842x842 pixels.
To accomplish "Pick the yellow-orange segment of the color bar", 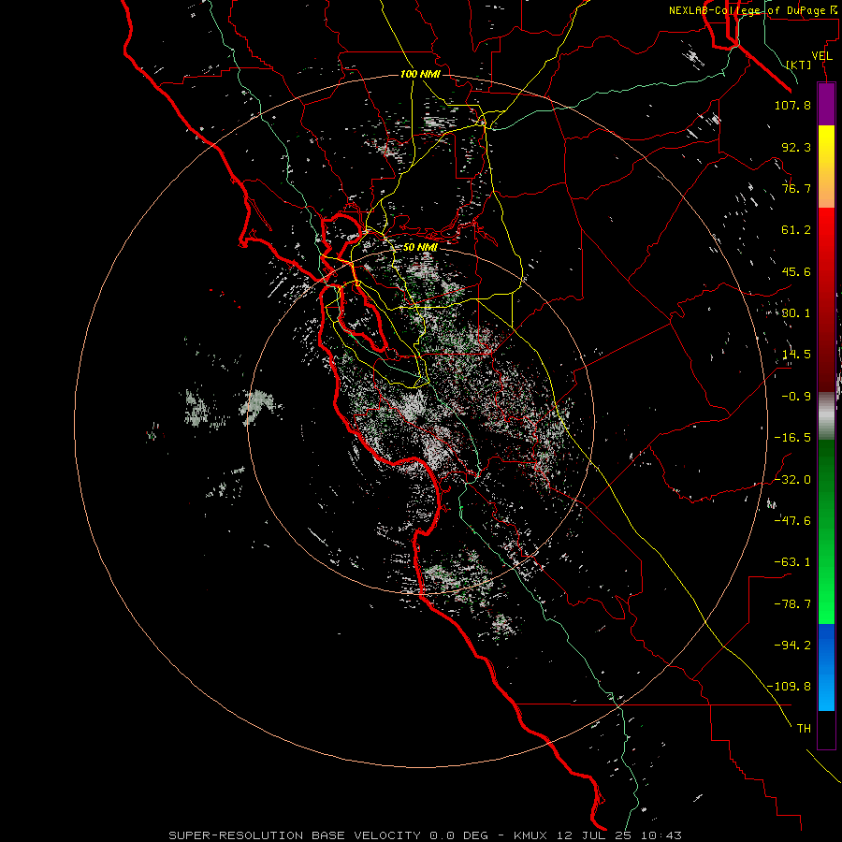I will point(826,167).
